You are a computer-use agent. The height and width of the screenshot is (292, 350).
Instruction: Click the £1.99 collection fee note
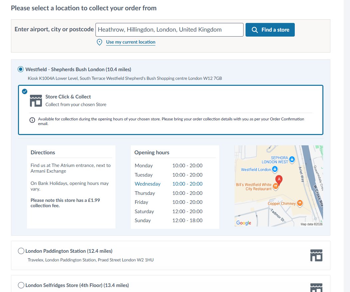pyautogui.click(x=65, y=203)
